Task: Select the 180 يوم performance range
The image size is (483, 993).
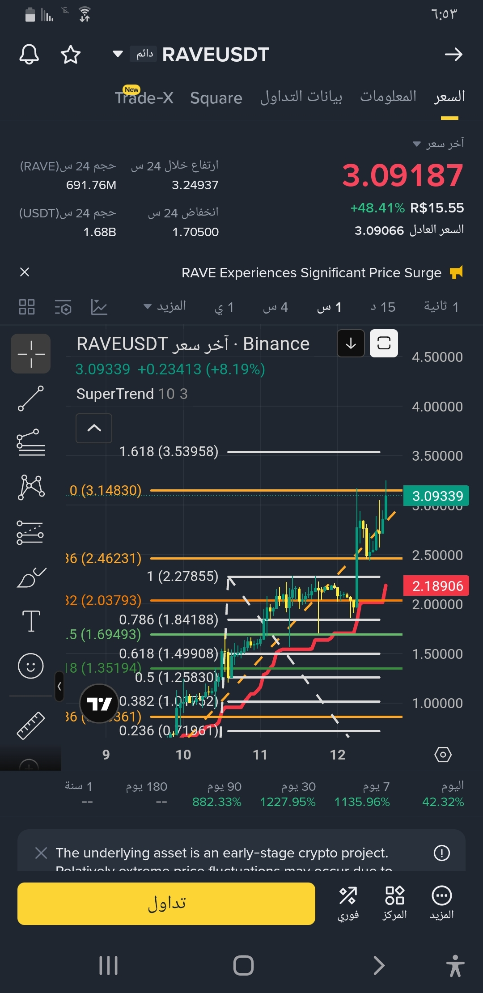Action: [147, 794]
